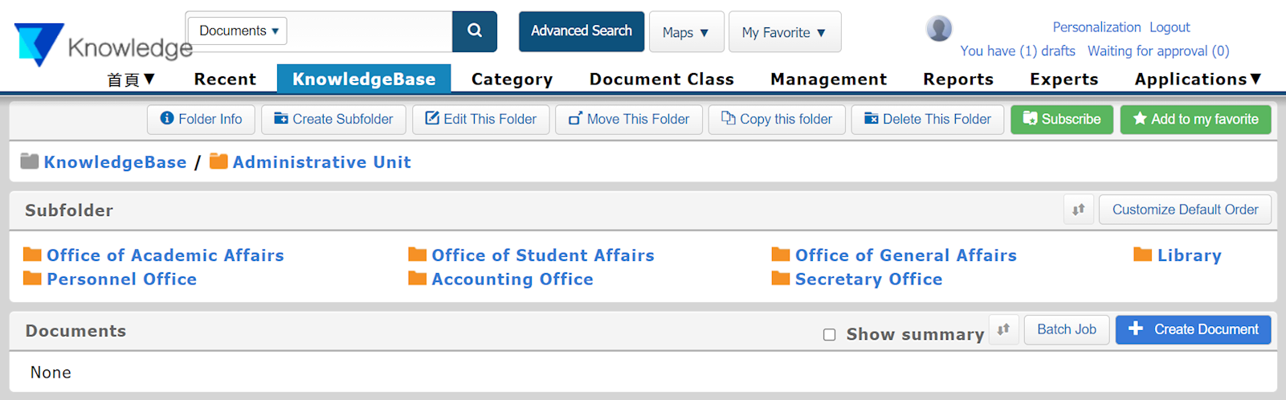This screenshot has width=1286, height=400.
Task: Click the Logout link
Action: pos(1169,27)
